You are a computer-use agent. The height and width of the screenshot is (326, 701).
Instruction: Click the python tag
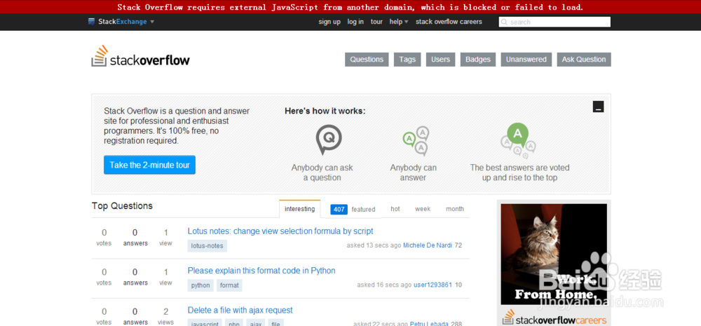[x=200, y=285]
